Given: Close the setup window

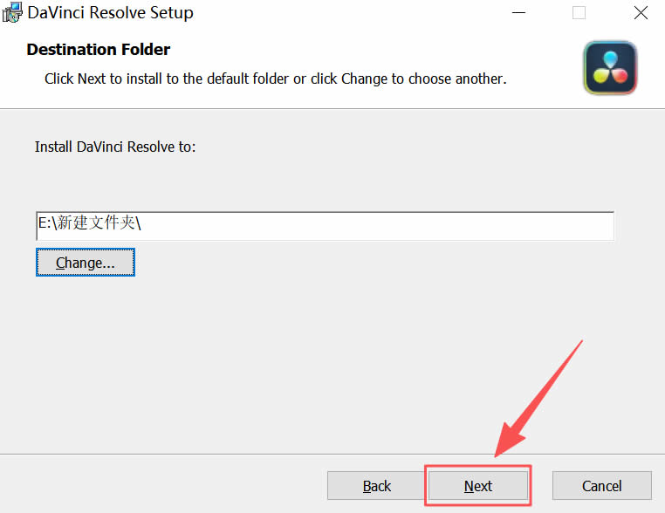Looking at the screenshot, I should tap(641, 13).
